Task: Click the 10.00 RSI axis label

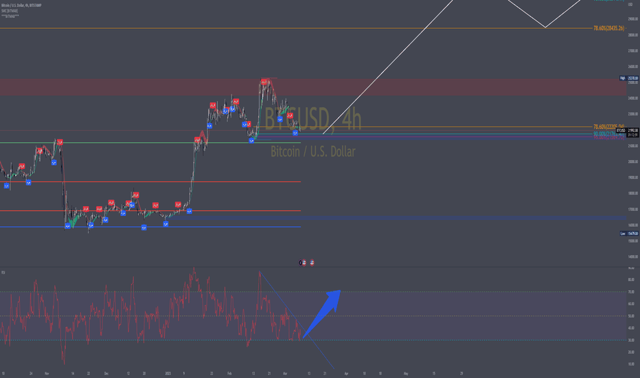Action: (631, 364)
